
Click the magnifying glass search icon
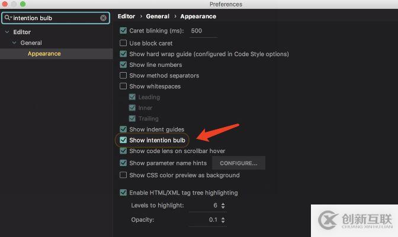(x=8, y=18)
